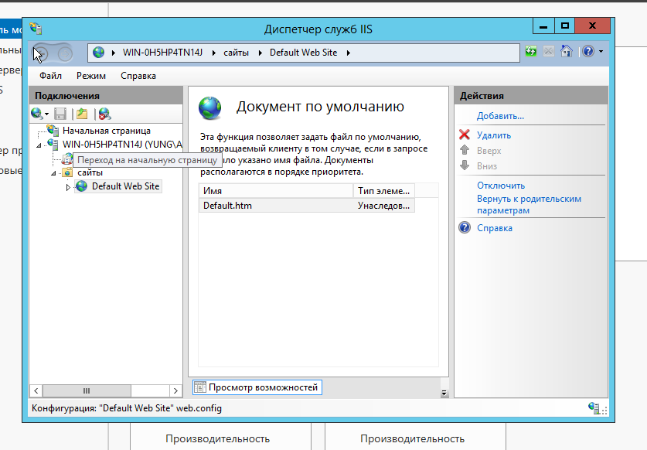The width and height of the screenshot is (647, 450).
Task: Click the Delete connection icon
Action: 104,114
